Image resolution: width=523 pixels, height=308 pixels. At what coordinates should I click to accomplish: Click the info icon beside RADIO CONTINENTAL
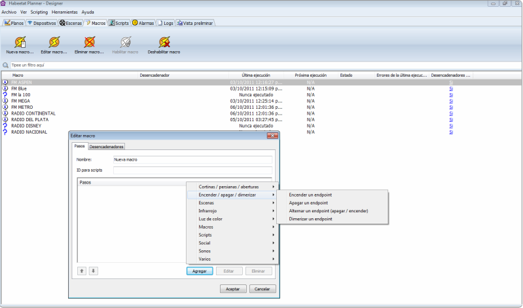coord(5,113)
